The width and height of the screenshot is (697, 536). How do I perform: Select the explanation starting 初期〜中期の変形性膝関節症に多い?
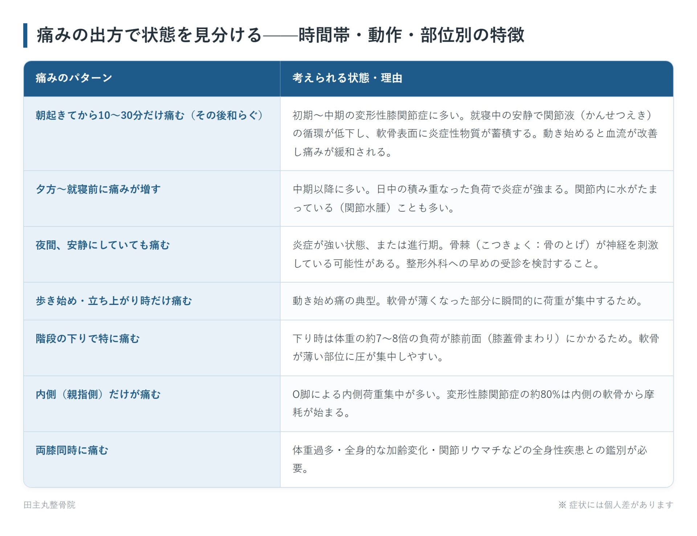[x=477, y=133]
